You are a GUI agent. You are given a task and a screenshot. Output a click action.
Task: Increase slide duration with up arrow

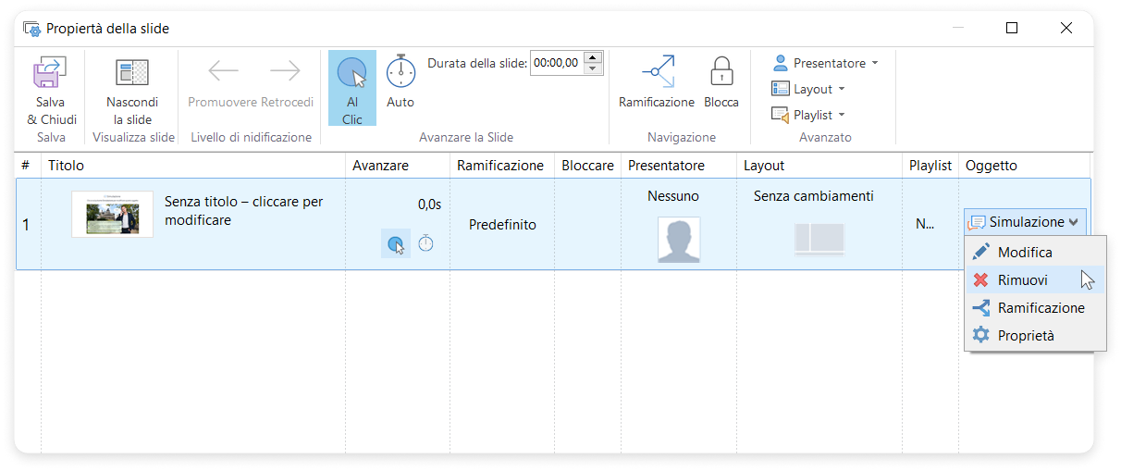pos(593,58)
